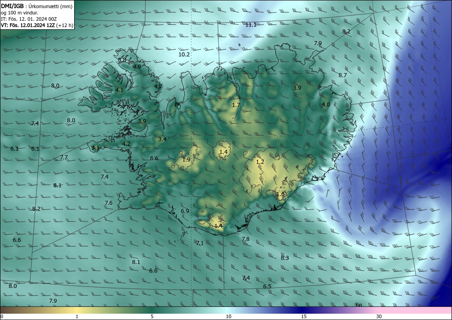Click the 8.7 value off the northeast coast

343,75
